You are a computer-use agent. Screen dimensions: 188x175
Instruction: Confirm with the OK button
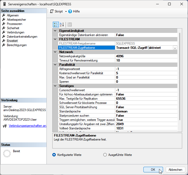tap(153, 170)
